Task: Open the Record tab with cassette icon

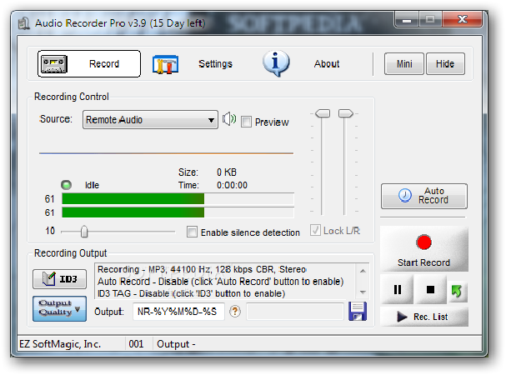Action: pyautogui.click(x=89, y=63)
